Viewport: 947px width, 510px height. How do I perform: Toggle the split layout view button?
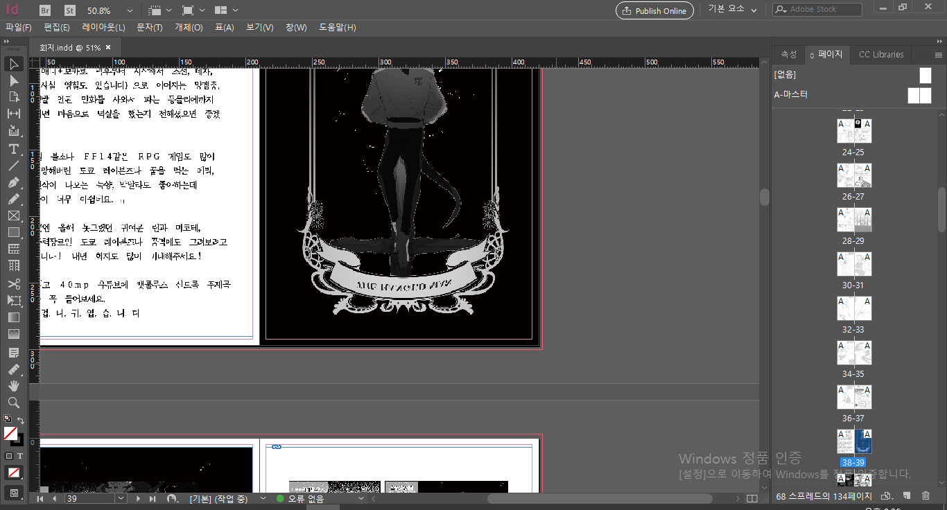pyautogui.click(x=752, y=498)
